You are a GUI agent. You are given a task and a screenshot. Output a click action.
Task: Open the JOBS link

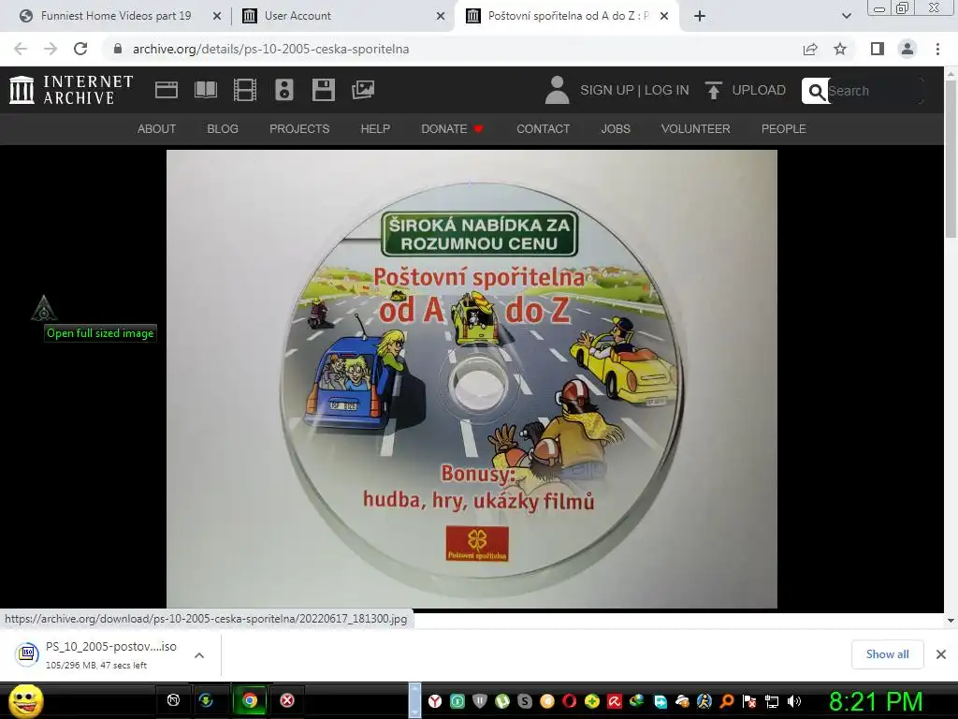tap(616, 129)
